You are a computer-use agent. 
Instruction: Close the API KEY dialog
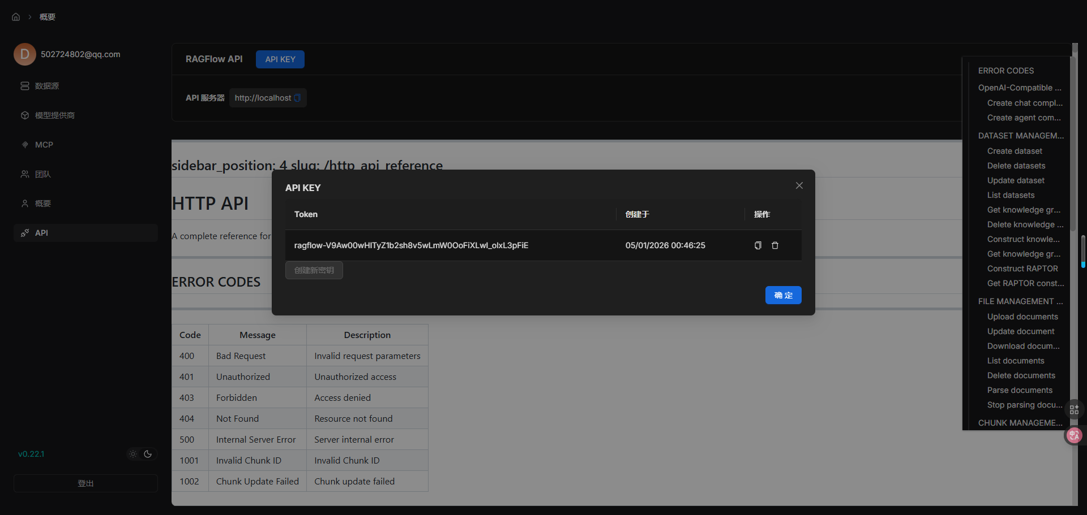point(799,185)
